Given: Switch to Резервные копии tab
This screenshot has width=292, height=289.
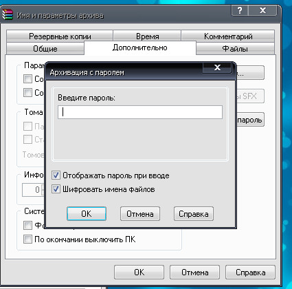Looking at the screenshot, I should 60,36.
